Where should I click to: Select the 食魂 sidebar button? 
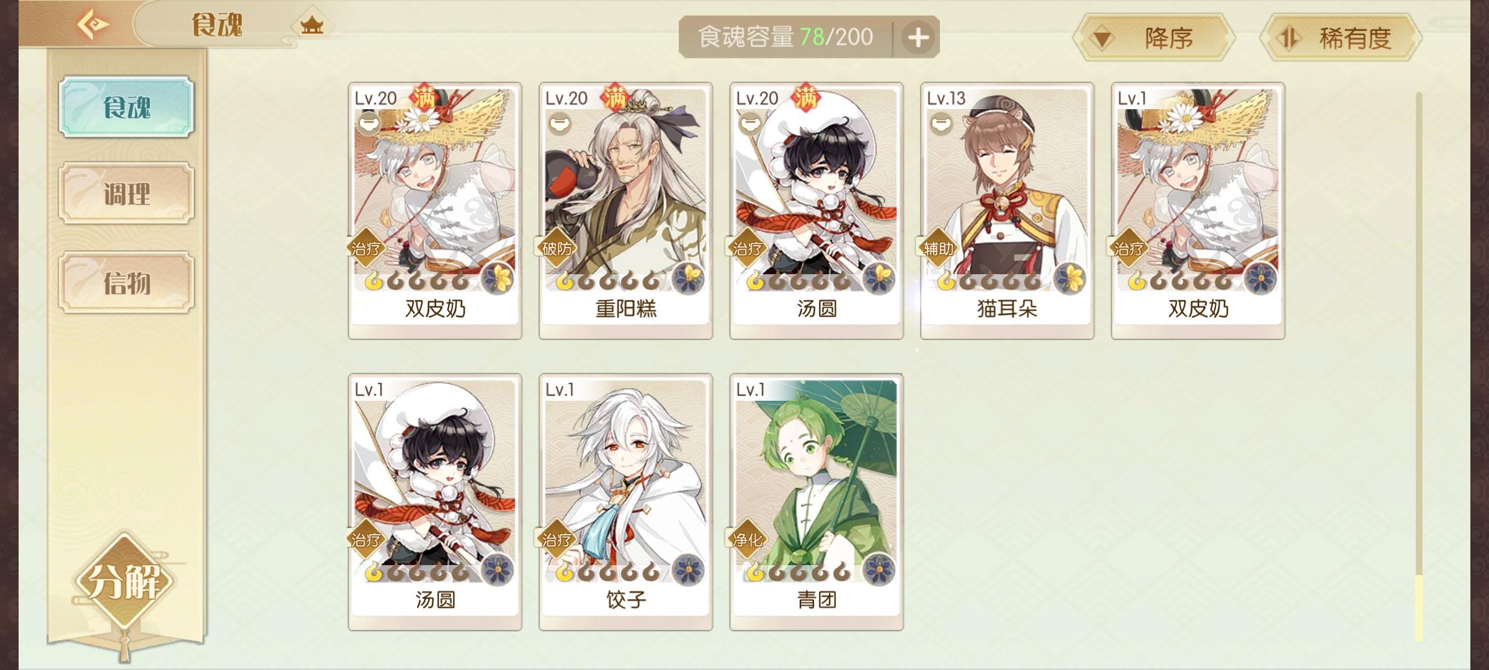[x=127, y=107]
